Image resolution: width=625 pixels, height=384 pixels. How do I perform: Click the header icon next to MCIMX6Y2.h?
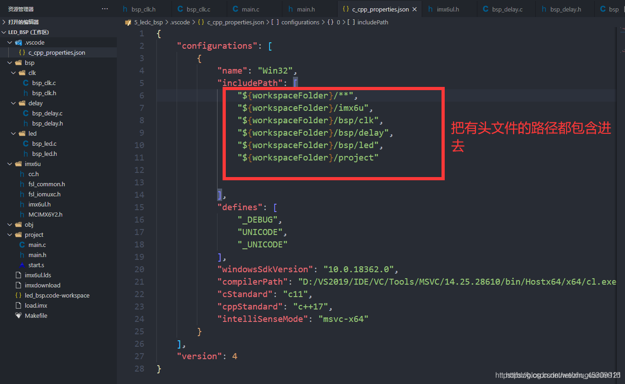[x=22, y=214]
